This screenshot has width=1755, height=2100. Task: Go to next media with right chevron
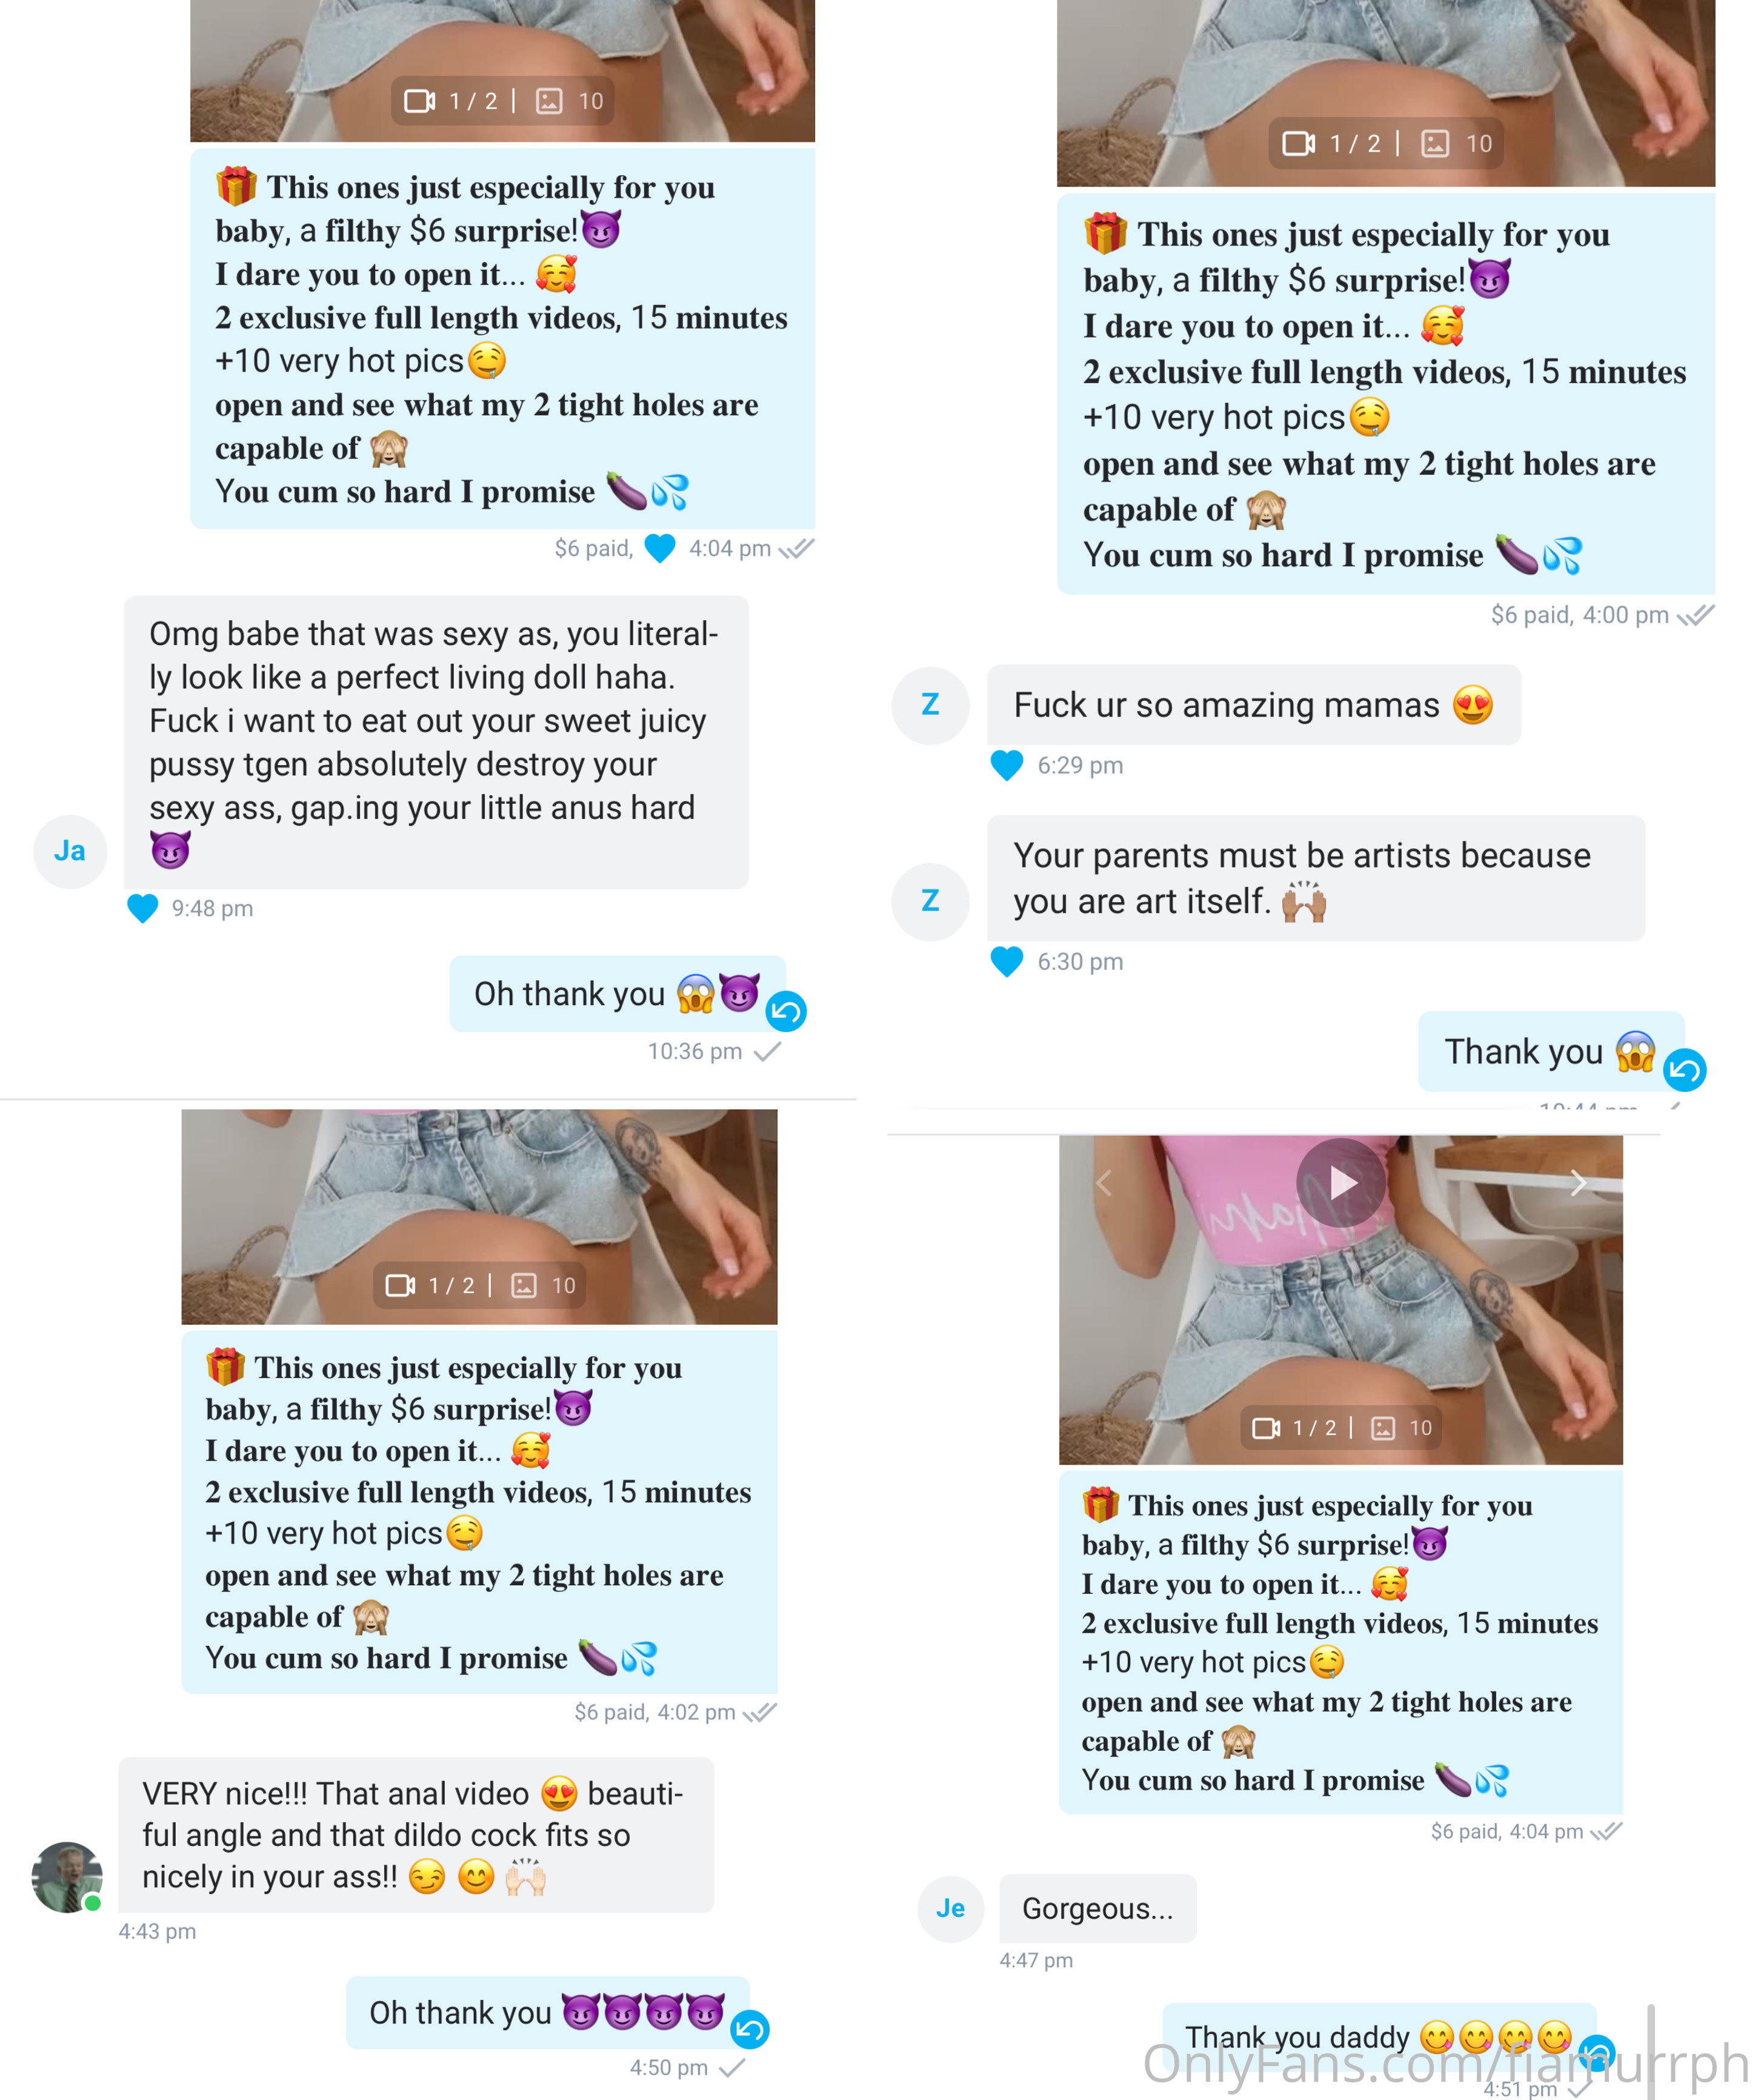[1578, 1183]
